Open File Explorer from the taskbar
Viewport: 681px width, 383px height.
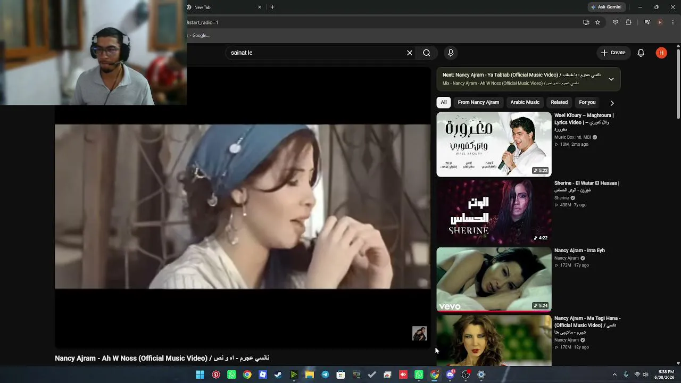pos(309,374)
